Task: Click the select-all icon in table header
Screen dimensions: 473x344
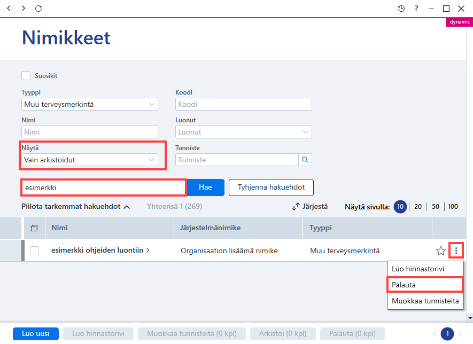Action: pyautogui.click(x=34, y=228)
